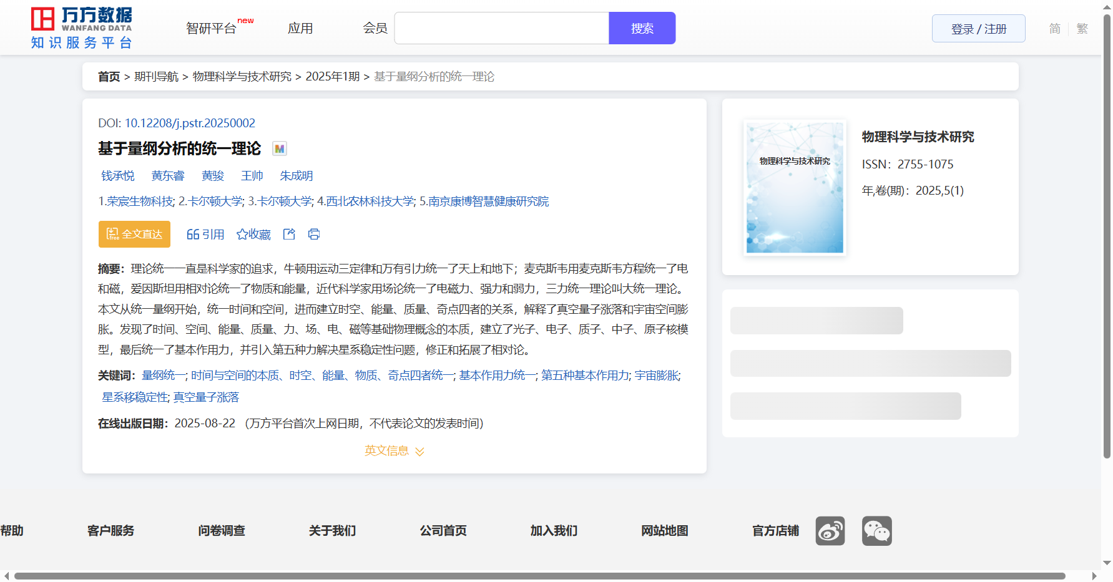Screen dimensions: 1113x582
Task: Click the print icon in the article toolbar
Action: (314, 234)
